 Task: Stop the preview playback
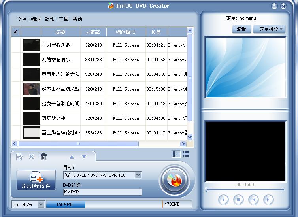[238, 200]
